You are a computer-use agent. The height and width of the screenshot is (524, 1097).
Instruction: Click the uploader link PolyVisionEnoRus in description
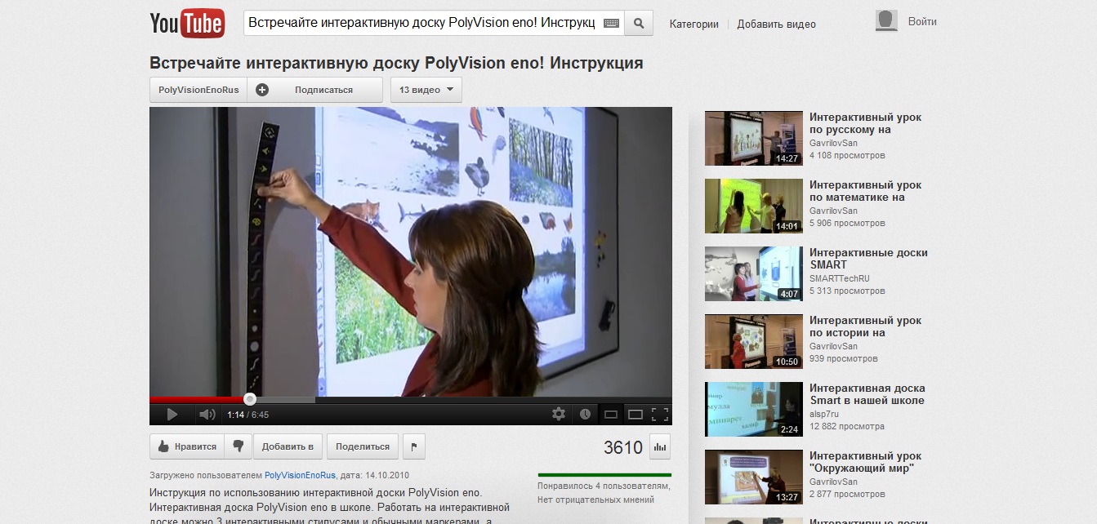coord(301,474)
